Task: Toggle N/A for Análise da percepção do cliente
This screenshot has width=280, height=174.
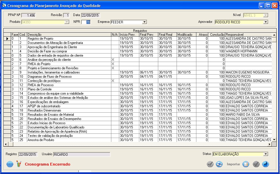Action: [115, 60]
